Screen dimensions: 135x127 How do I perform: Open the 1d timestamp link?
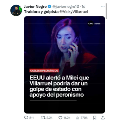(x=84, y=7)
